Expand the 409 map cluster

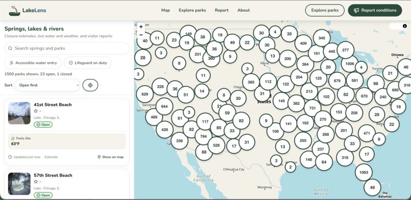[303, 43]
